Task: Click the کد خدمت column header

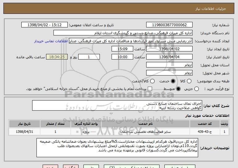Action: point(205,124)
